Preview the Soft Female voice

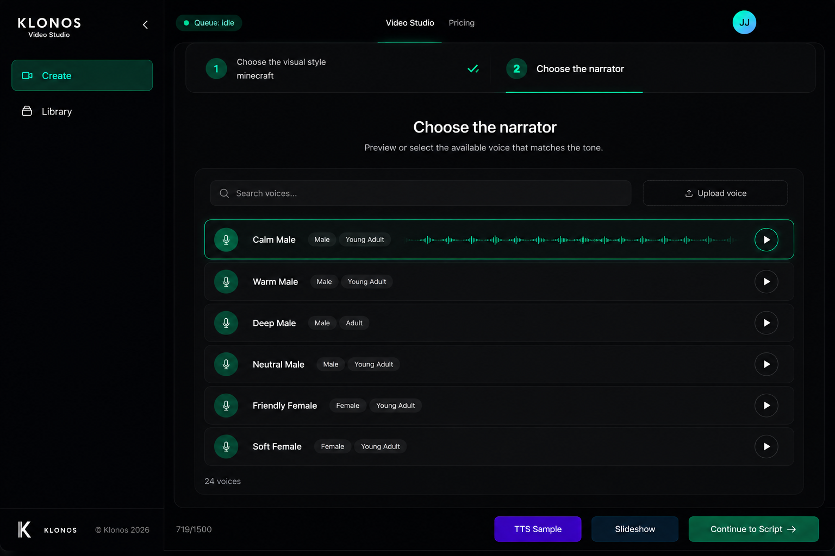click(x=766, y=446)
